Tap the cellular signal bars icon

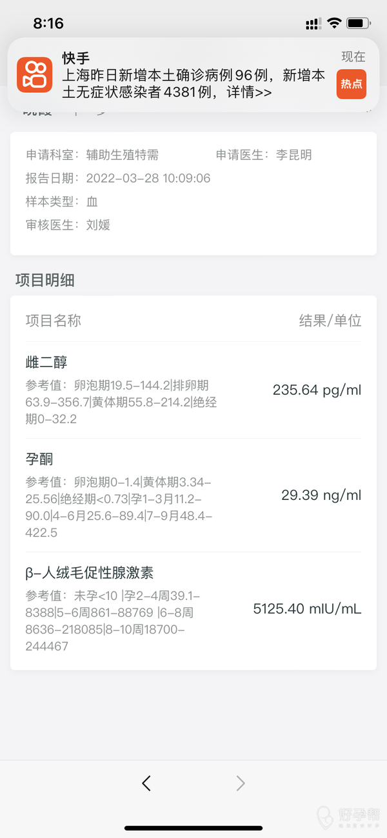[x=313, y=24]
